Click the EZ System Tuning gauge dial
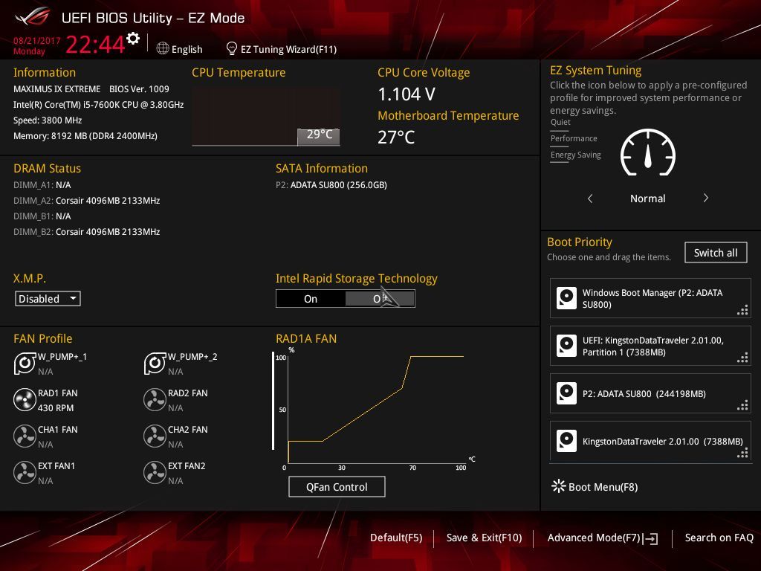The width and height of the screenshot is (761, 571). pyautogui.click(x=648, y=152)
